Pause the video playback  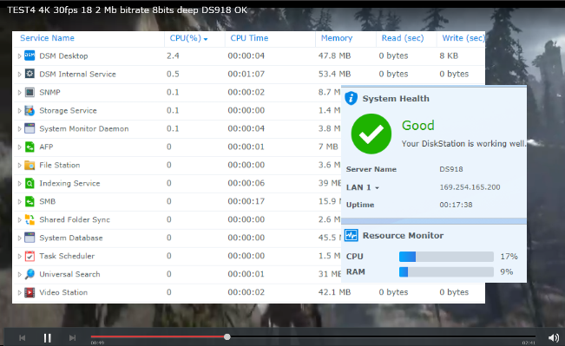47,337
